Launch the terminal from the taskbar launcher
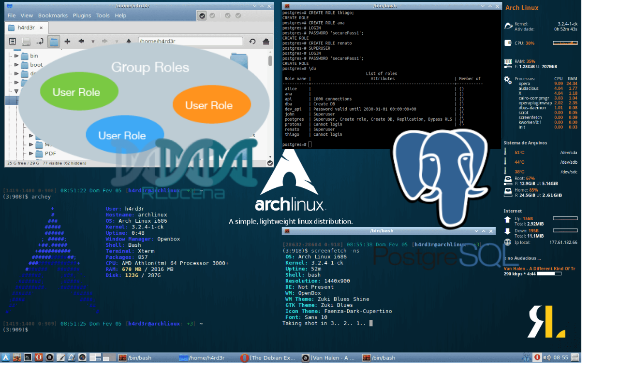The image size is (619, 370). click(28, 357)
